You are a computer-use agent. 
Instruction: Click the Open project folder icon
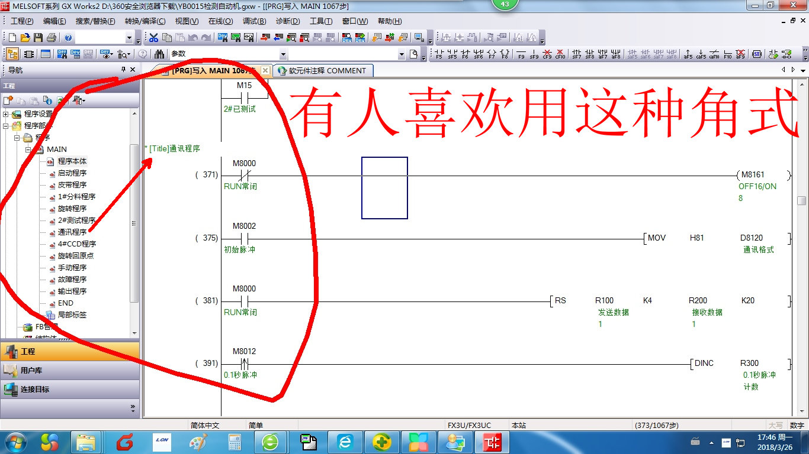(25, 38)
